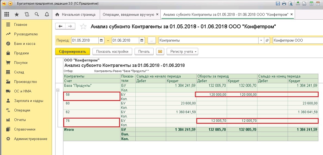The width and height of the screenshot is (323, 155).
Task: Add report to favorites with star
Action: pyautogui.click(x=83, y=26)
